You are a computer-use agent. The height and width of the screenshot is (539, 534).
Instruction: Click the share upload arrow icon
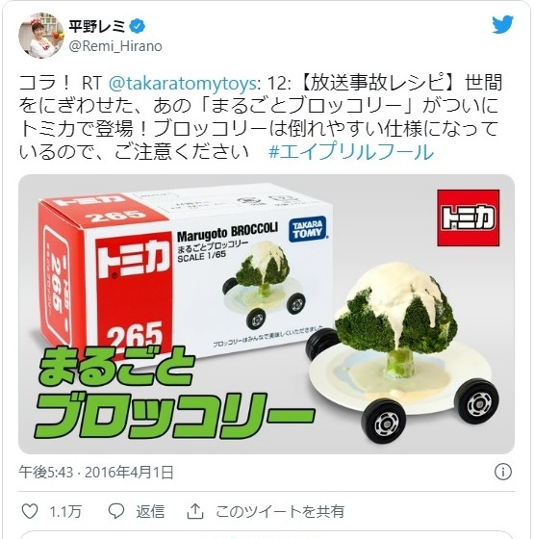[x=194, y=511]
